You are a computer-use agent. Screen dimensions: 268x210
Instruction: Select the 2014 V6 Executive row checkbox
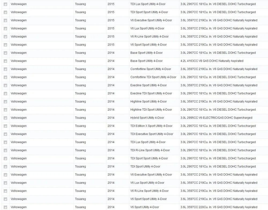[5, 175]
